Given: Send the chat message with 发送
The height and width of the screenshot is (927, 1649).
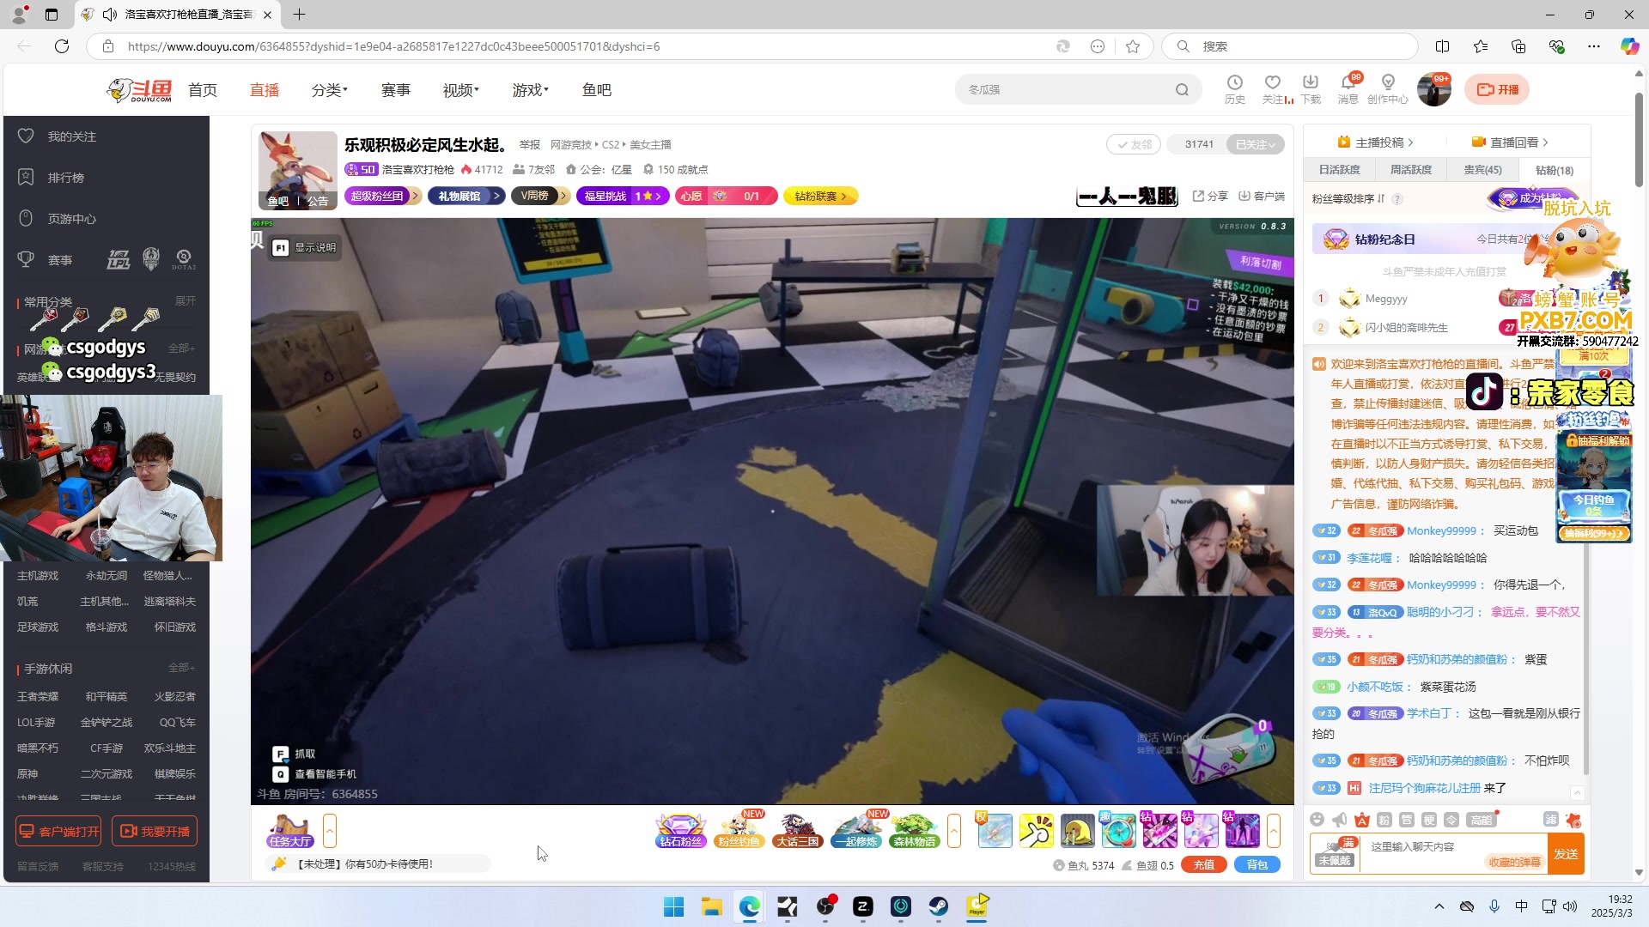Looking at the screenshot, I should coord(1566,854).
